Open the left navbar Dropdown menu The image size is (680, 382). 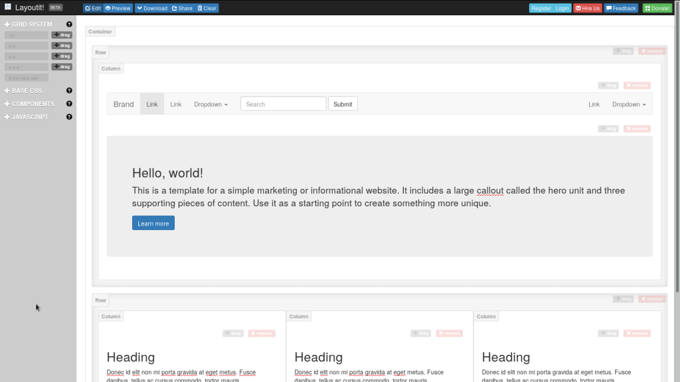(x=211, y=104)
